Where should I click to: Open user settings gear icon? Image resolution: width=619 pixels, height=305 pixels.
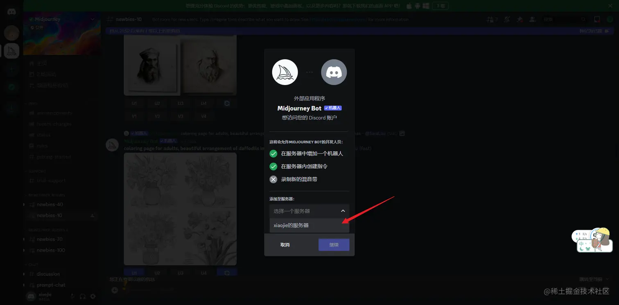click(93, 296)
